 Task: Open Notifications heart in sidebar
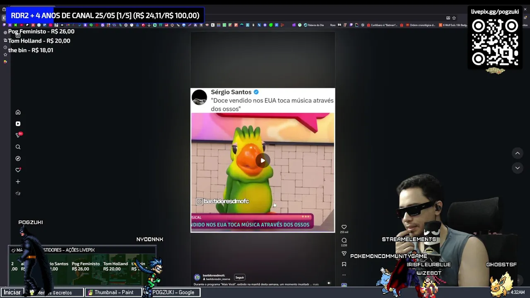tap(18, 170)
